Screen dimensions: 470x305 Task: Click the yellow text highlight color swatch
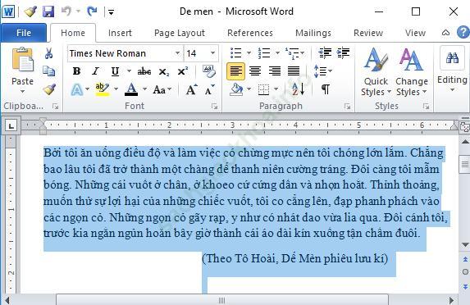tap(103, 89)
